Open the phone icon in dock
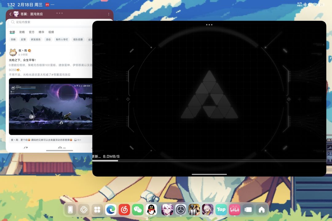The height and width of the screenshot is (221, 332). [70, 210]
